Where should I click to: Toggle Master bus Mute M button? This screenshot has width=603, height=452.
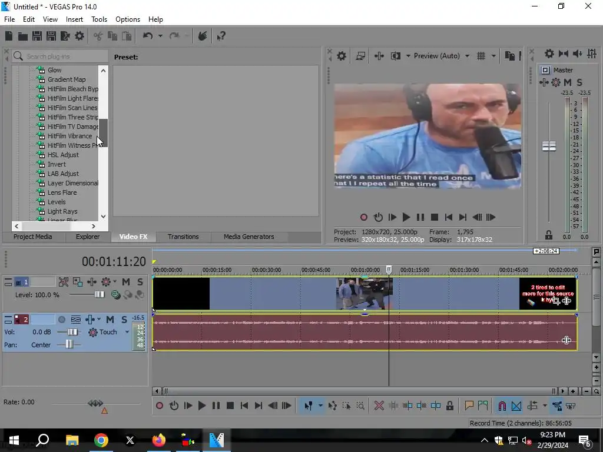click(568, 82)
